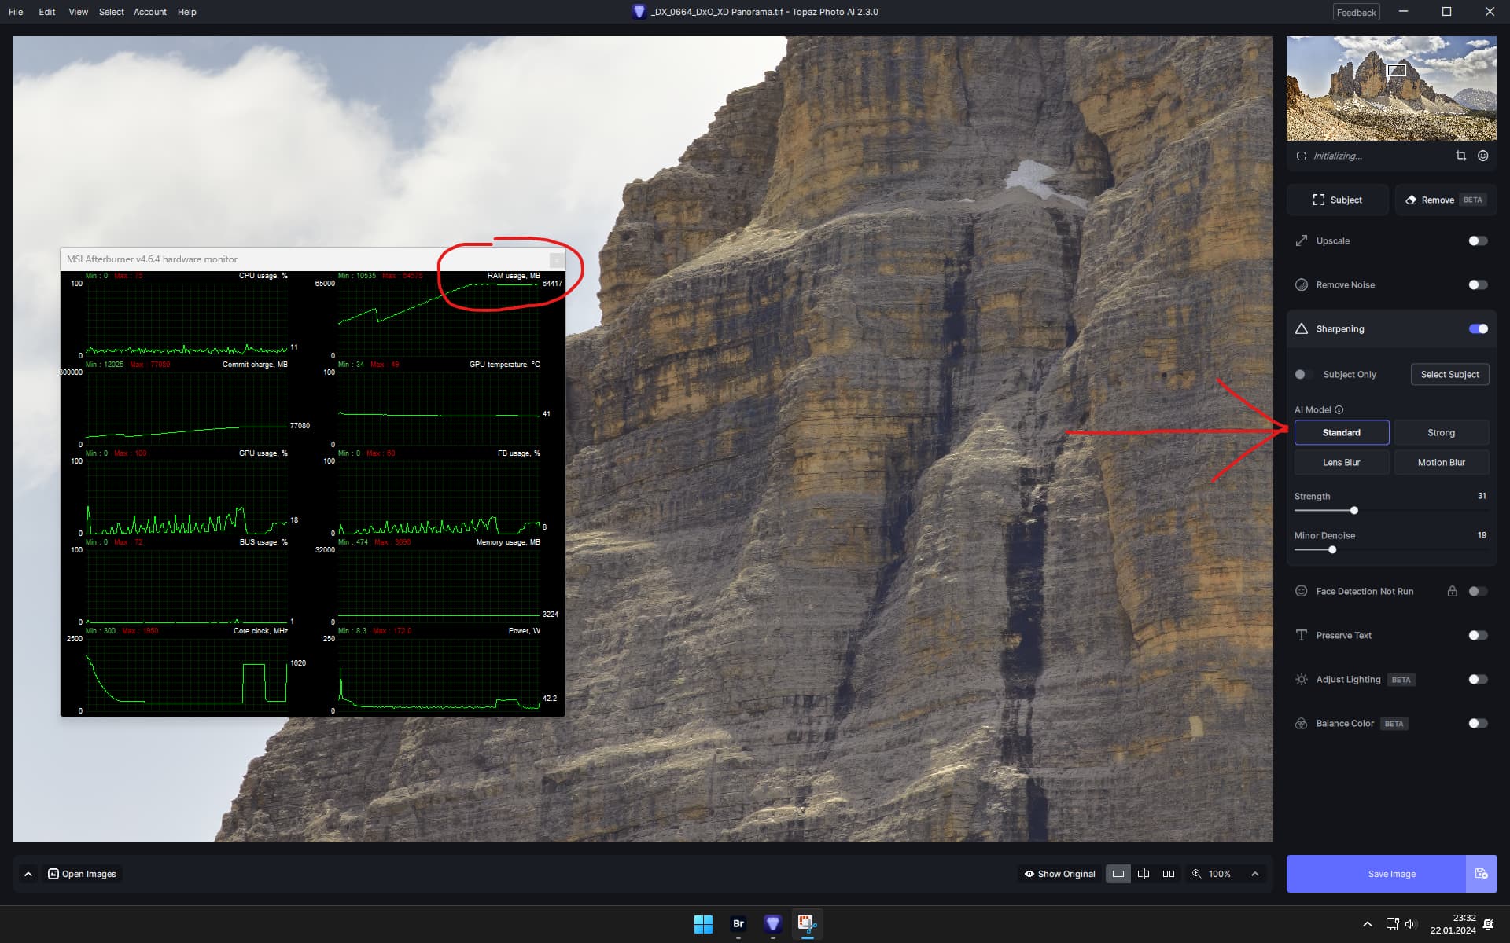Turn on the Remove Noise toggle

[x=1477, y=284]
